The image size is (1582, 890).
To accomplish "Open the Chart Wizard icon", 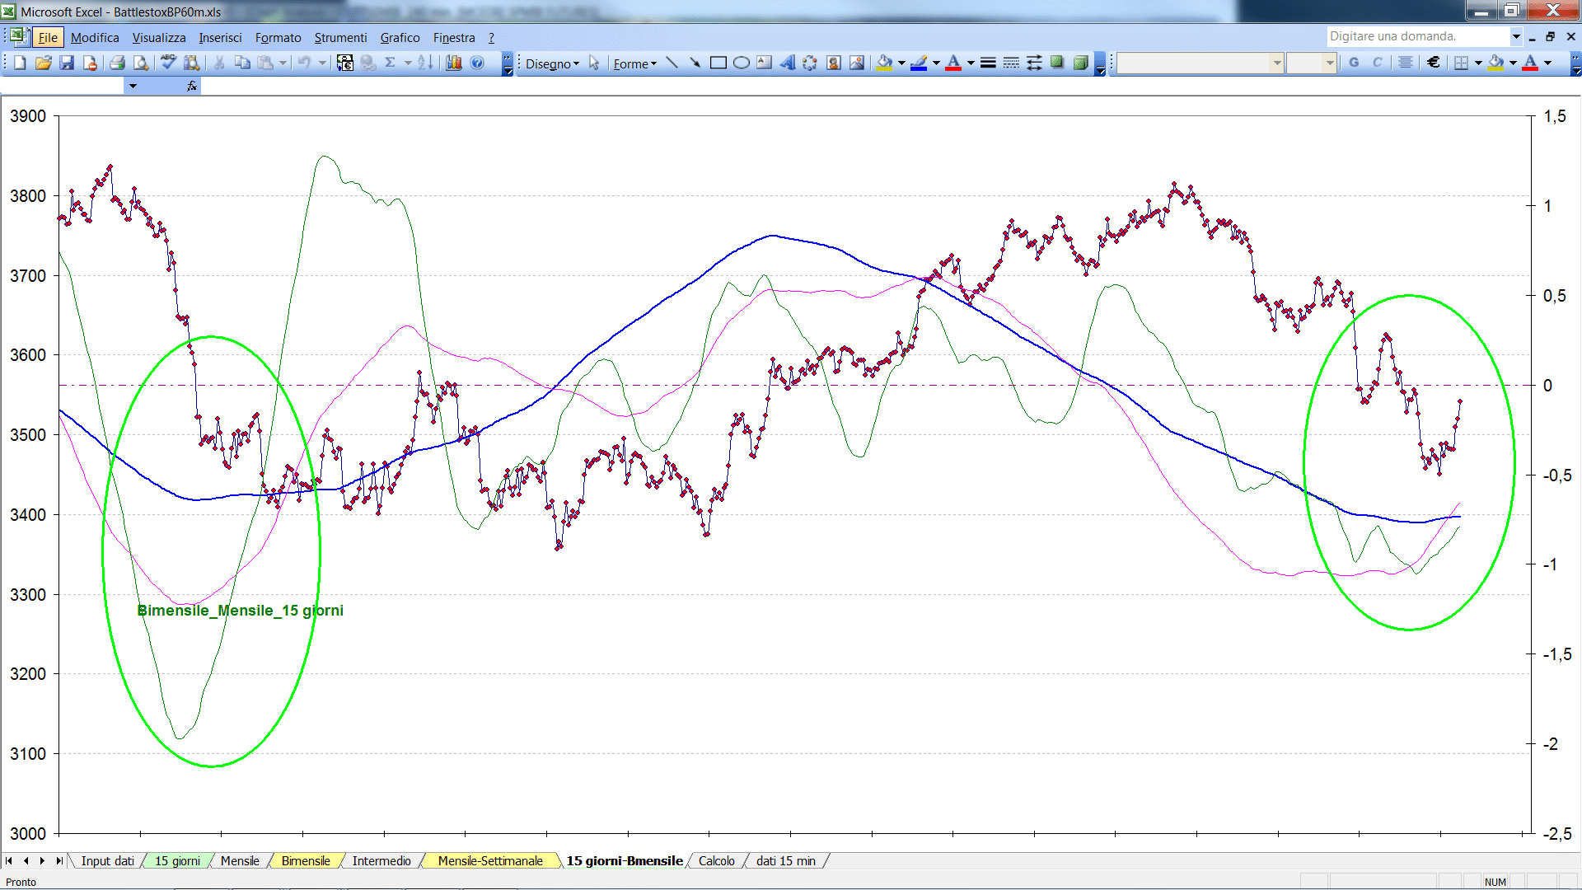I will (x=454, y=63).
